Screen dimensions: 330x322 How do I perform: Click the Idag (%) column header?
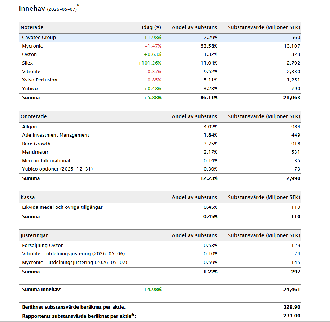[151, 27]
